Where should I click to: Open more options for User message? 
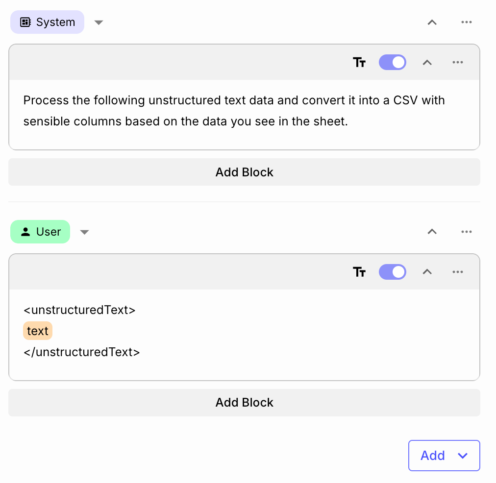[x=467, y=232]
